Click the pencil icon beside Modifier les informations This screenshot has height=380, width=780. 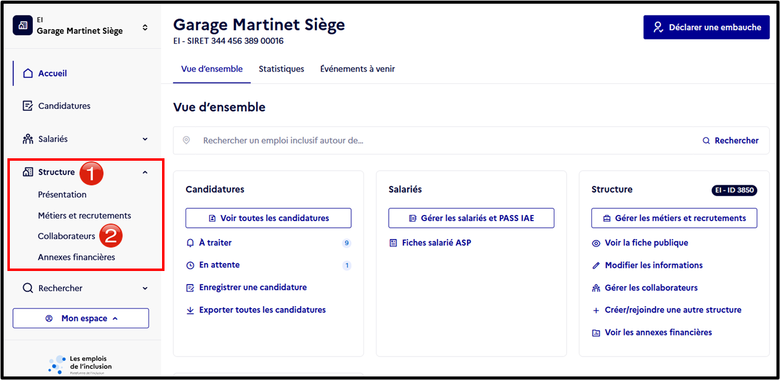pos(596,265)
